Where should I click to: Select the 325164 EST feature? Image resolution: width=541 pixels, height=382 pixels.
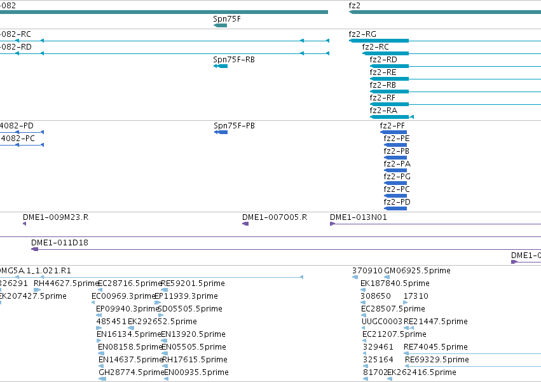[366, 366]
